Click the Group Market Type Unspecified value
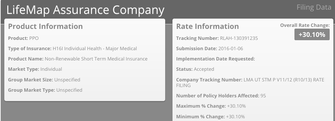 click(69, 90)
